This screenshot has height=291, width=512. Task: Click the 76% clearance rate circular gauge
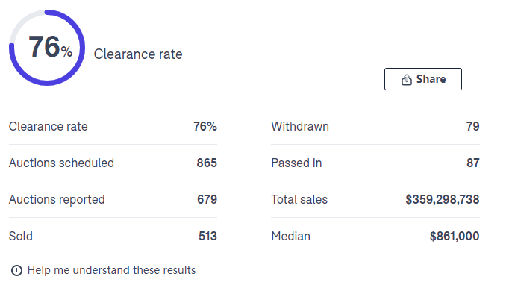47,48
